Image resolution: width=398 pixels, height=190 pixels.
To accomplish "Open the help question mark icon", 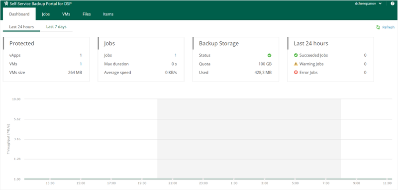I will click(x=393, y=3).
